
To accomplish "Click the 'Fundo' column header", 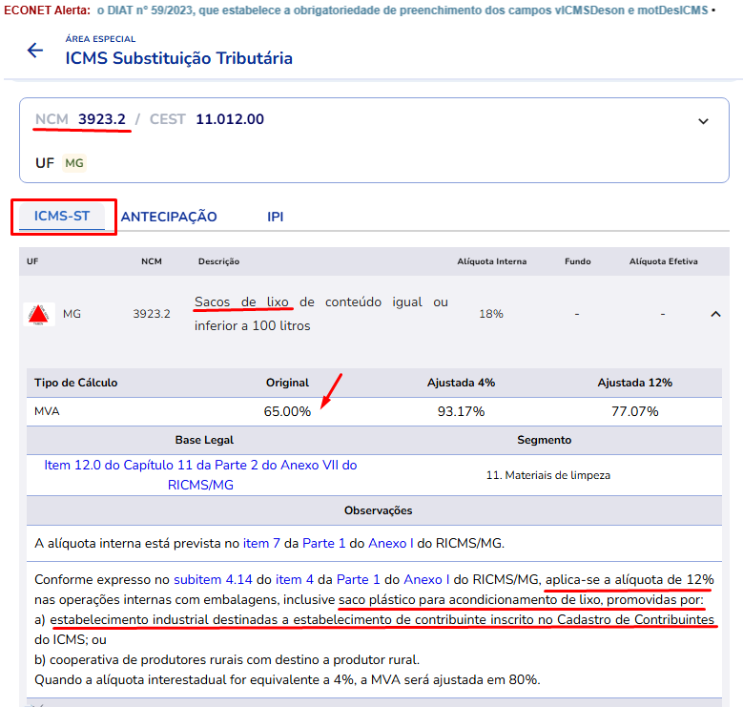I will coord(578,261).
